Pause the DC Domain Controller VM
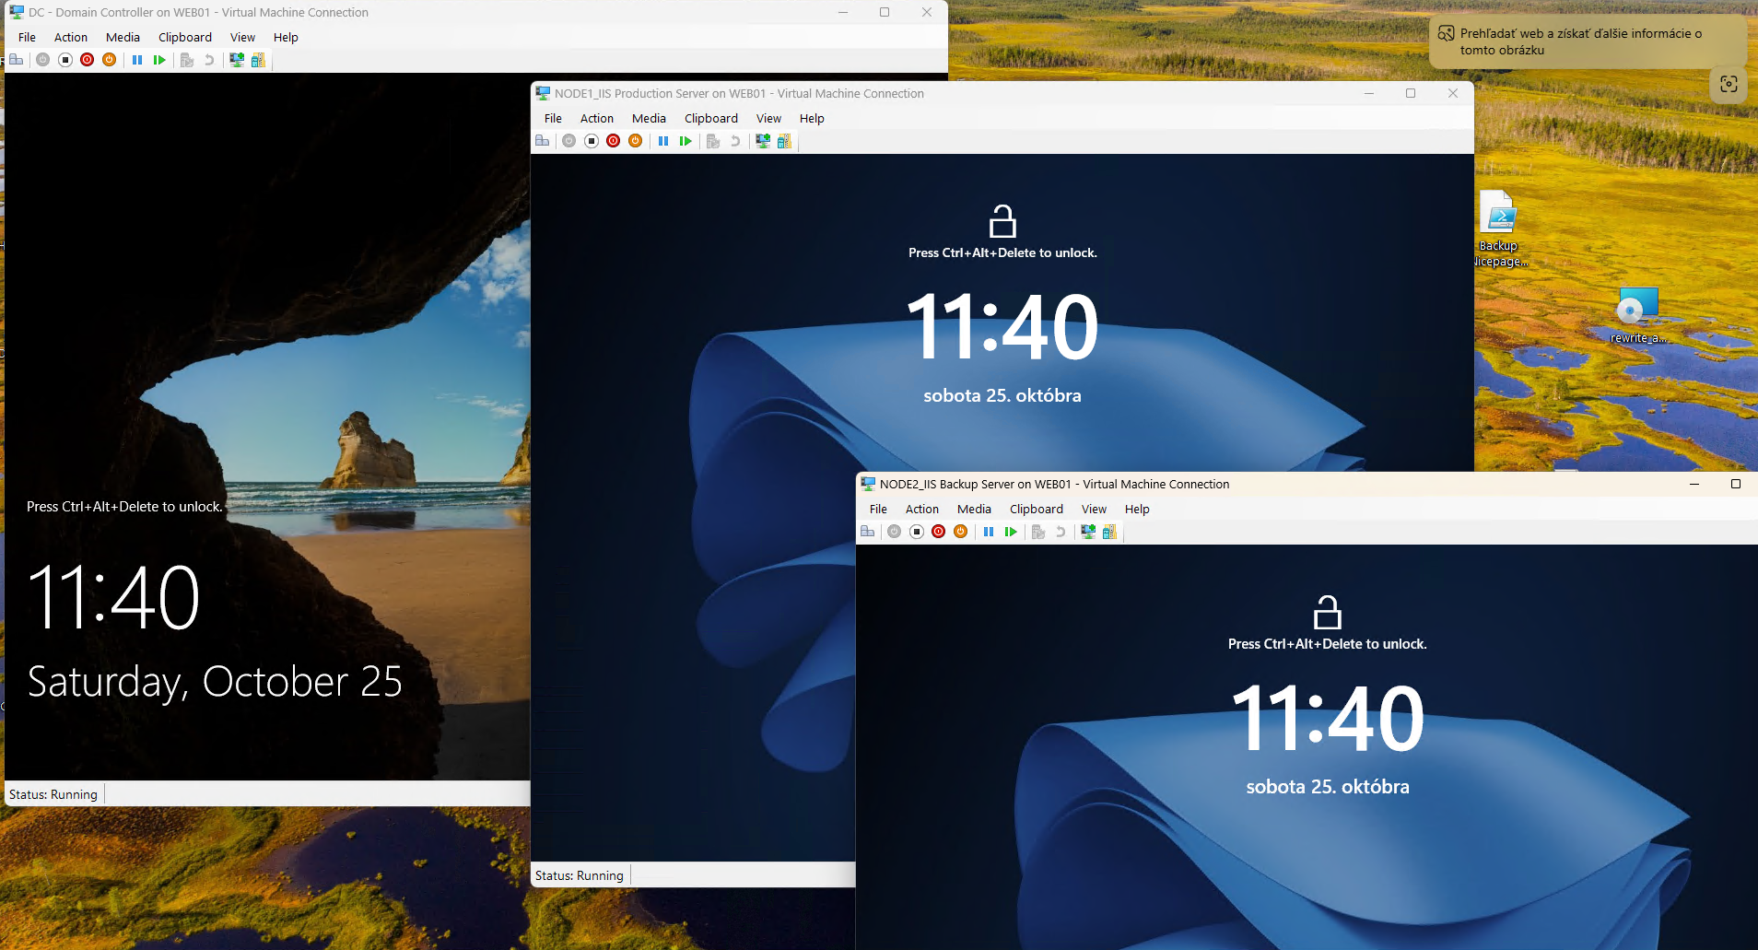Viewport: 1758px width, 950px height. coord(137,60)
